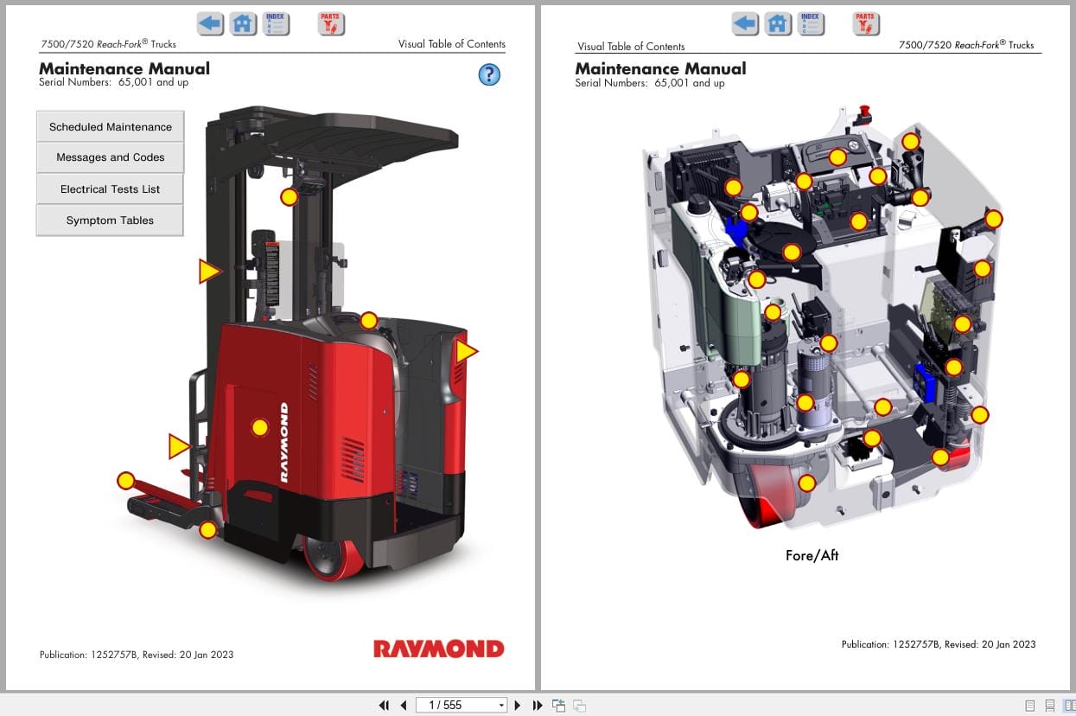Click yellow hotspot on display gauge at top

pyautogui.click(x=837, y=157)
